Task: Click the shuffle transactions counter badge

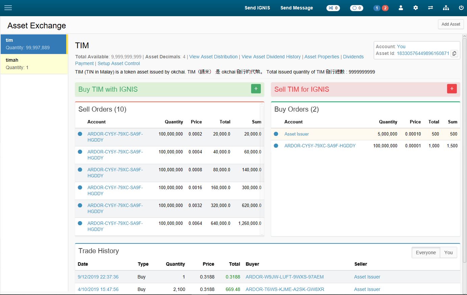Action: tap(333, 8)
